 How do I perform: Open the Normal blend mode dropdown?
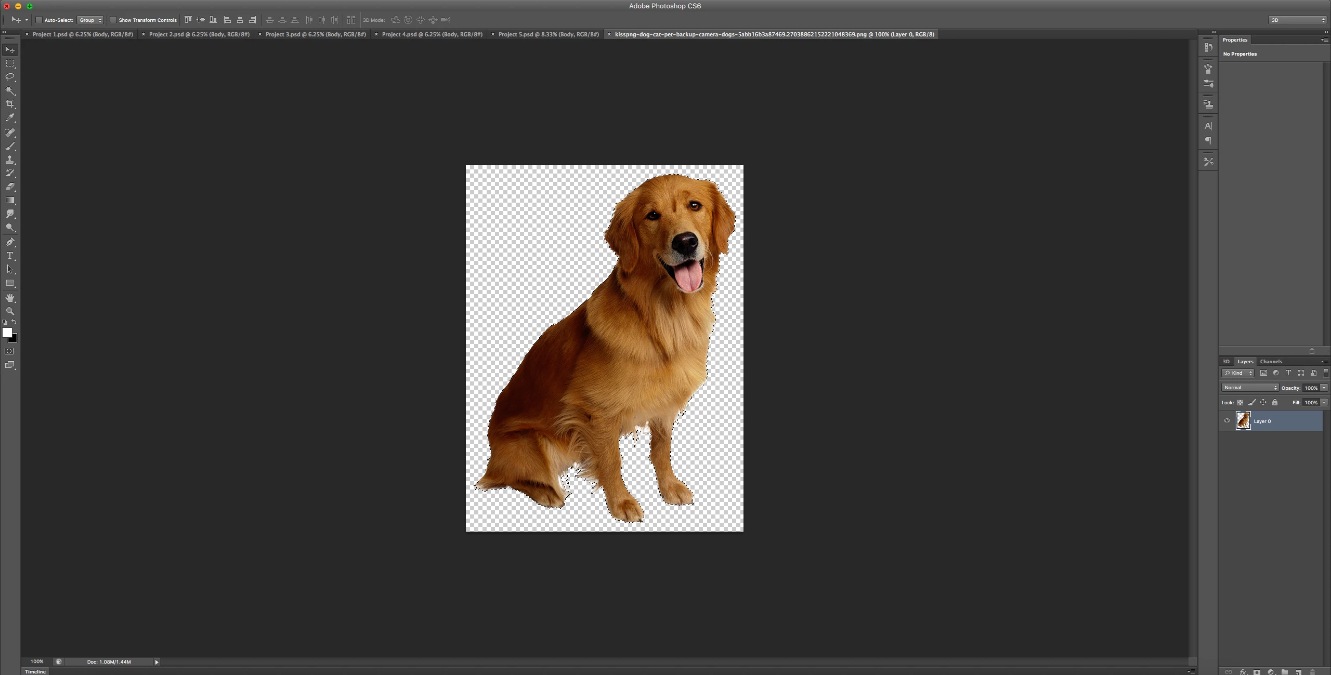1250,388
